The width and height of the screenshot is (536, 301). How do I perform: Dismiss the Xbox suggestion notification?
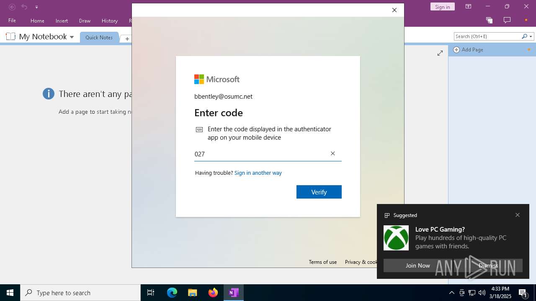point(488,265)
